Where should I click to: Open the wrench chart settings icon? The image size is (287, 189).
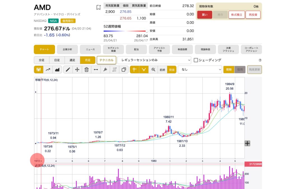105,70
